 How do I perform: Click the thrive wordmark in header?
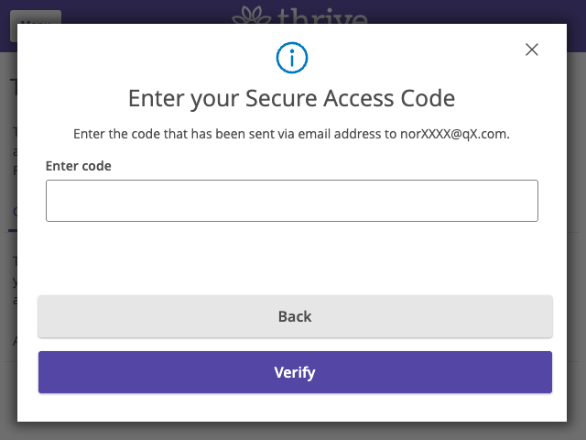(322, 16)
